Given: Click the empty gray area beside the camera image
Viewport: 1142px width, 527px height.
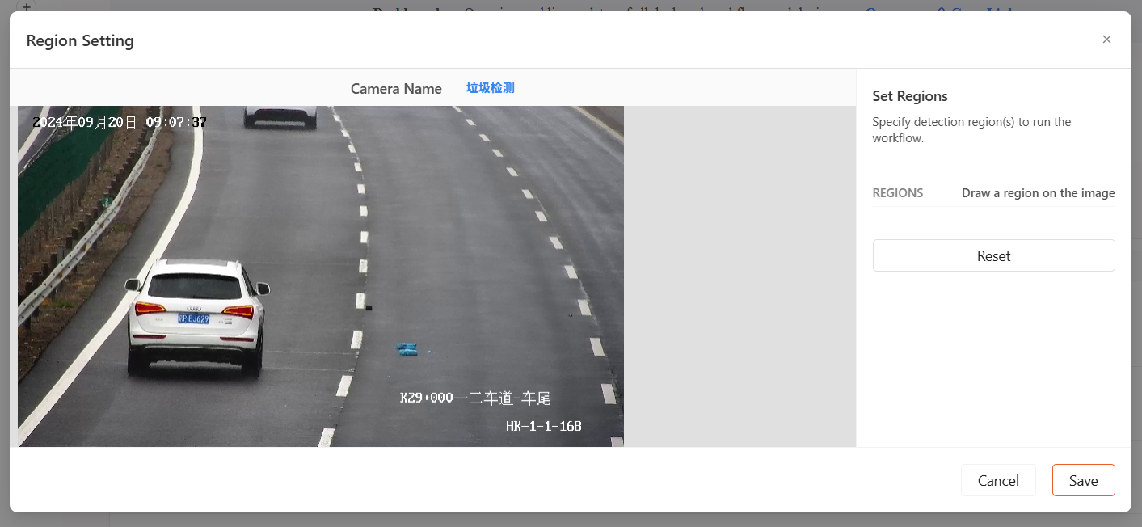Looking at the screenshot, I should (740, 276).
